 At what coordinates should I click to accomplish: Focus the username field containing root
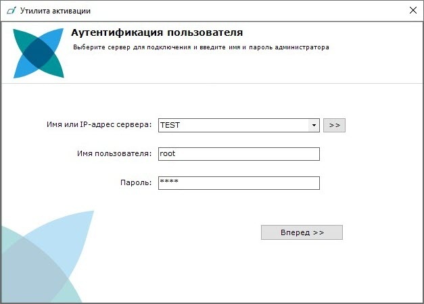[x=238, y=154]
